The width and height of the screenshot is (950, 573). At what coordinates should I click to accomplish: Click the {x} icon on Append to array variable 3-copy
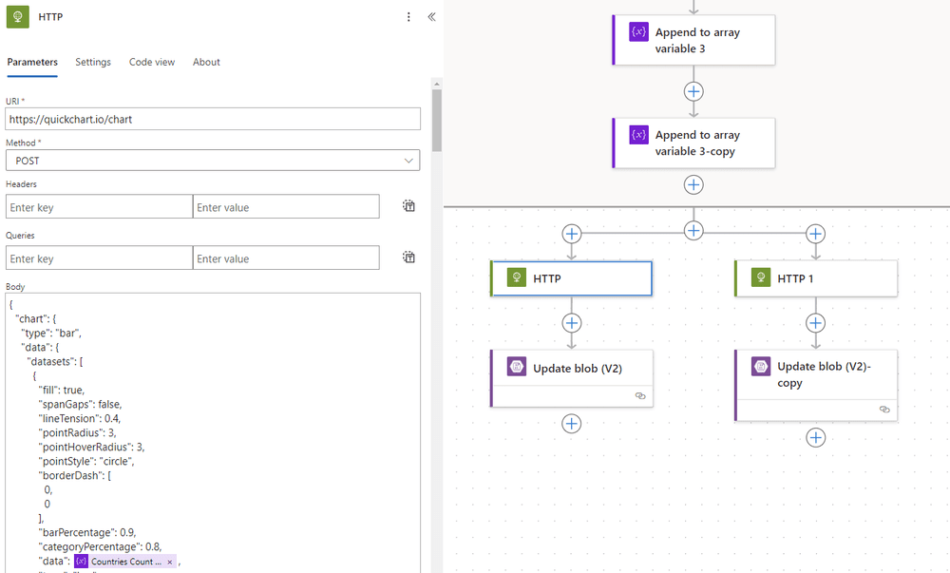tap(638, 135)
